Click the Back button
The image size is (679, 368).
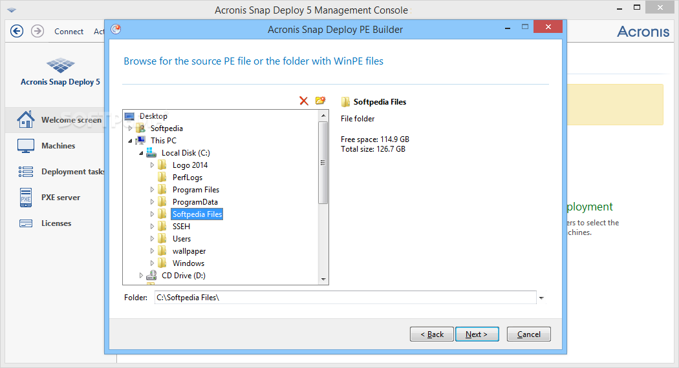tap(432, 334)
